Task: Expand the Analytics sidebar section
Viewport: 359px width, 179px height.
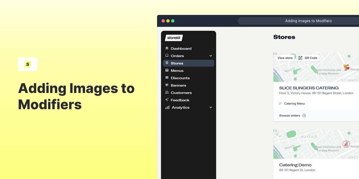Action: tap(210, 107)
